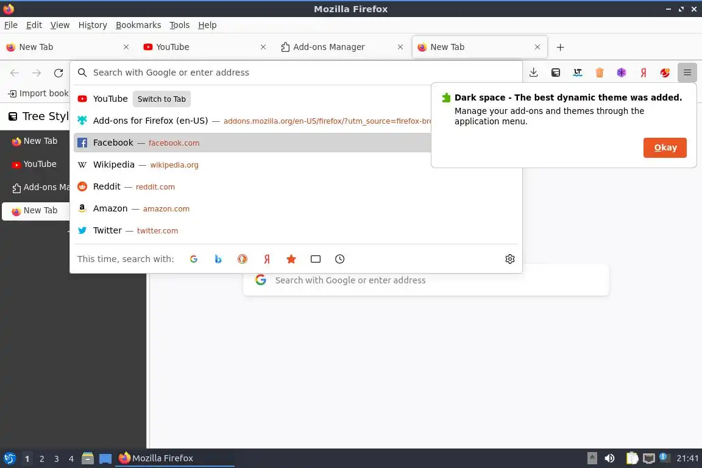Switch to workspace 2 in taskbar
The height and width of the screenshot is (468, 702).
point(41,459)
